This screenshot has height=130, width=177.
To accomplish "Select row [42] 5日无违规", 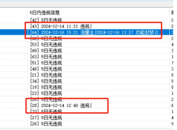I will click(46, 20).
